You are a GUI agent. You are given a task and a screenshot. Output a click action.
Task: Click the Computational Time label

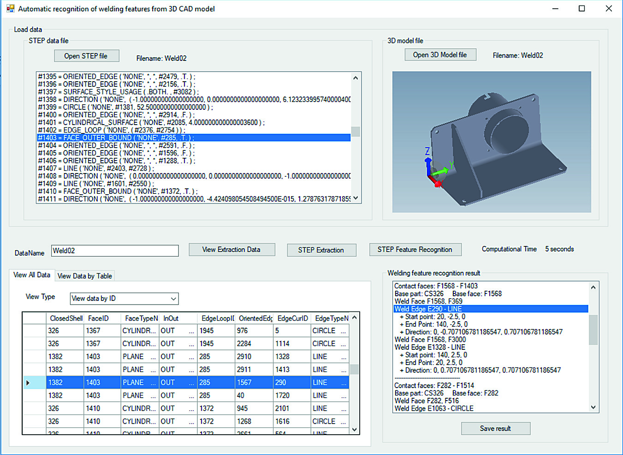coord(509,249)
